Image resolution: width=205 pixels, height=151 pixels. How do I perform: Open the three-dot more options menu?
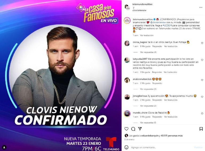coord(201,7)
